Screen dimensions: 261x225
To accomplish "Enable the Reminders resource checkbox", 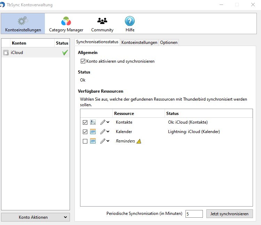I will (x=85, y=141).
